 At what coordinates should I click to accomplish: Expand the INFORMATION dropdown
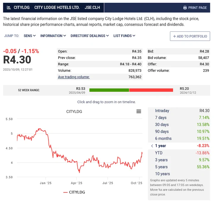tap(53, 36)
